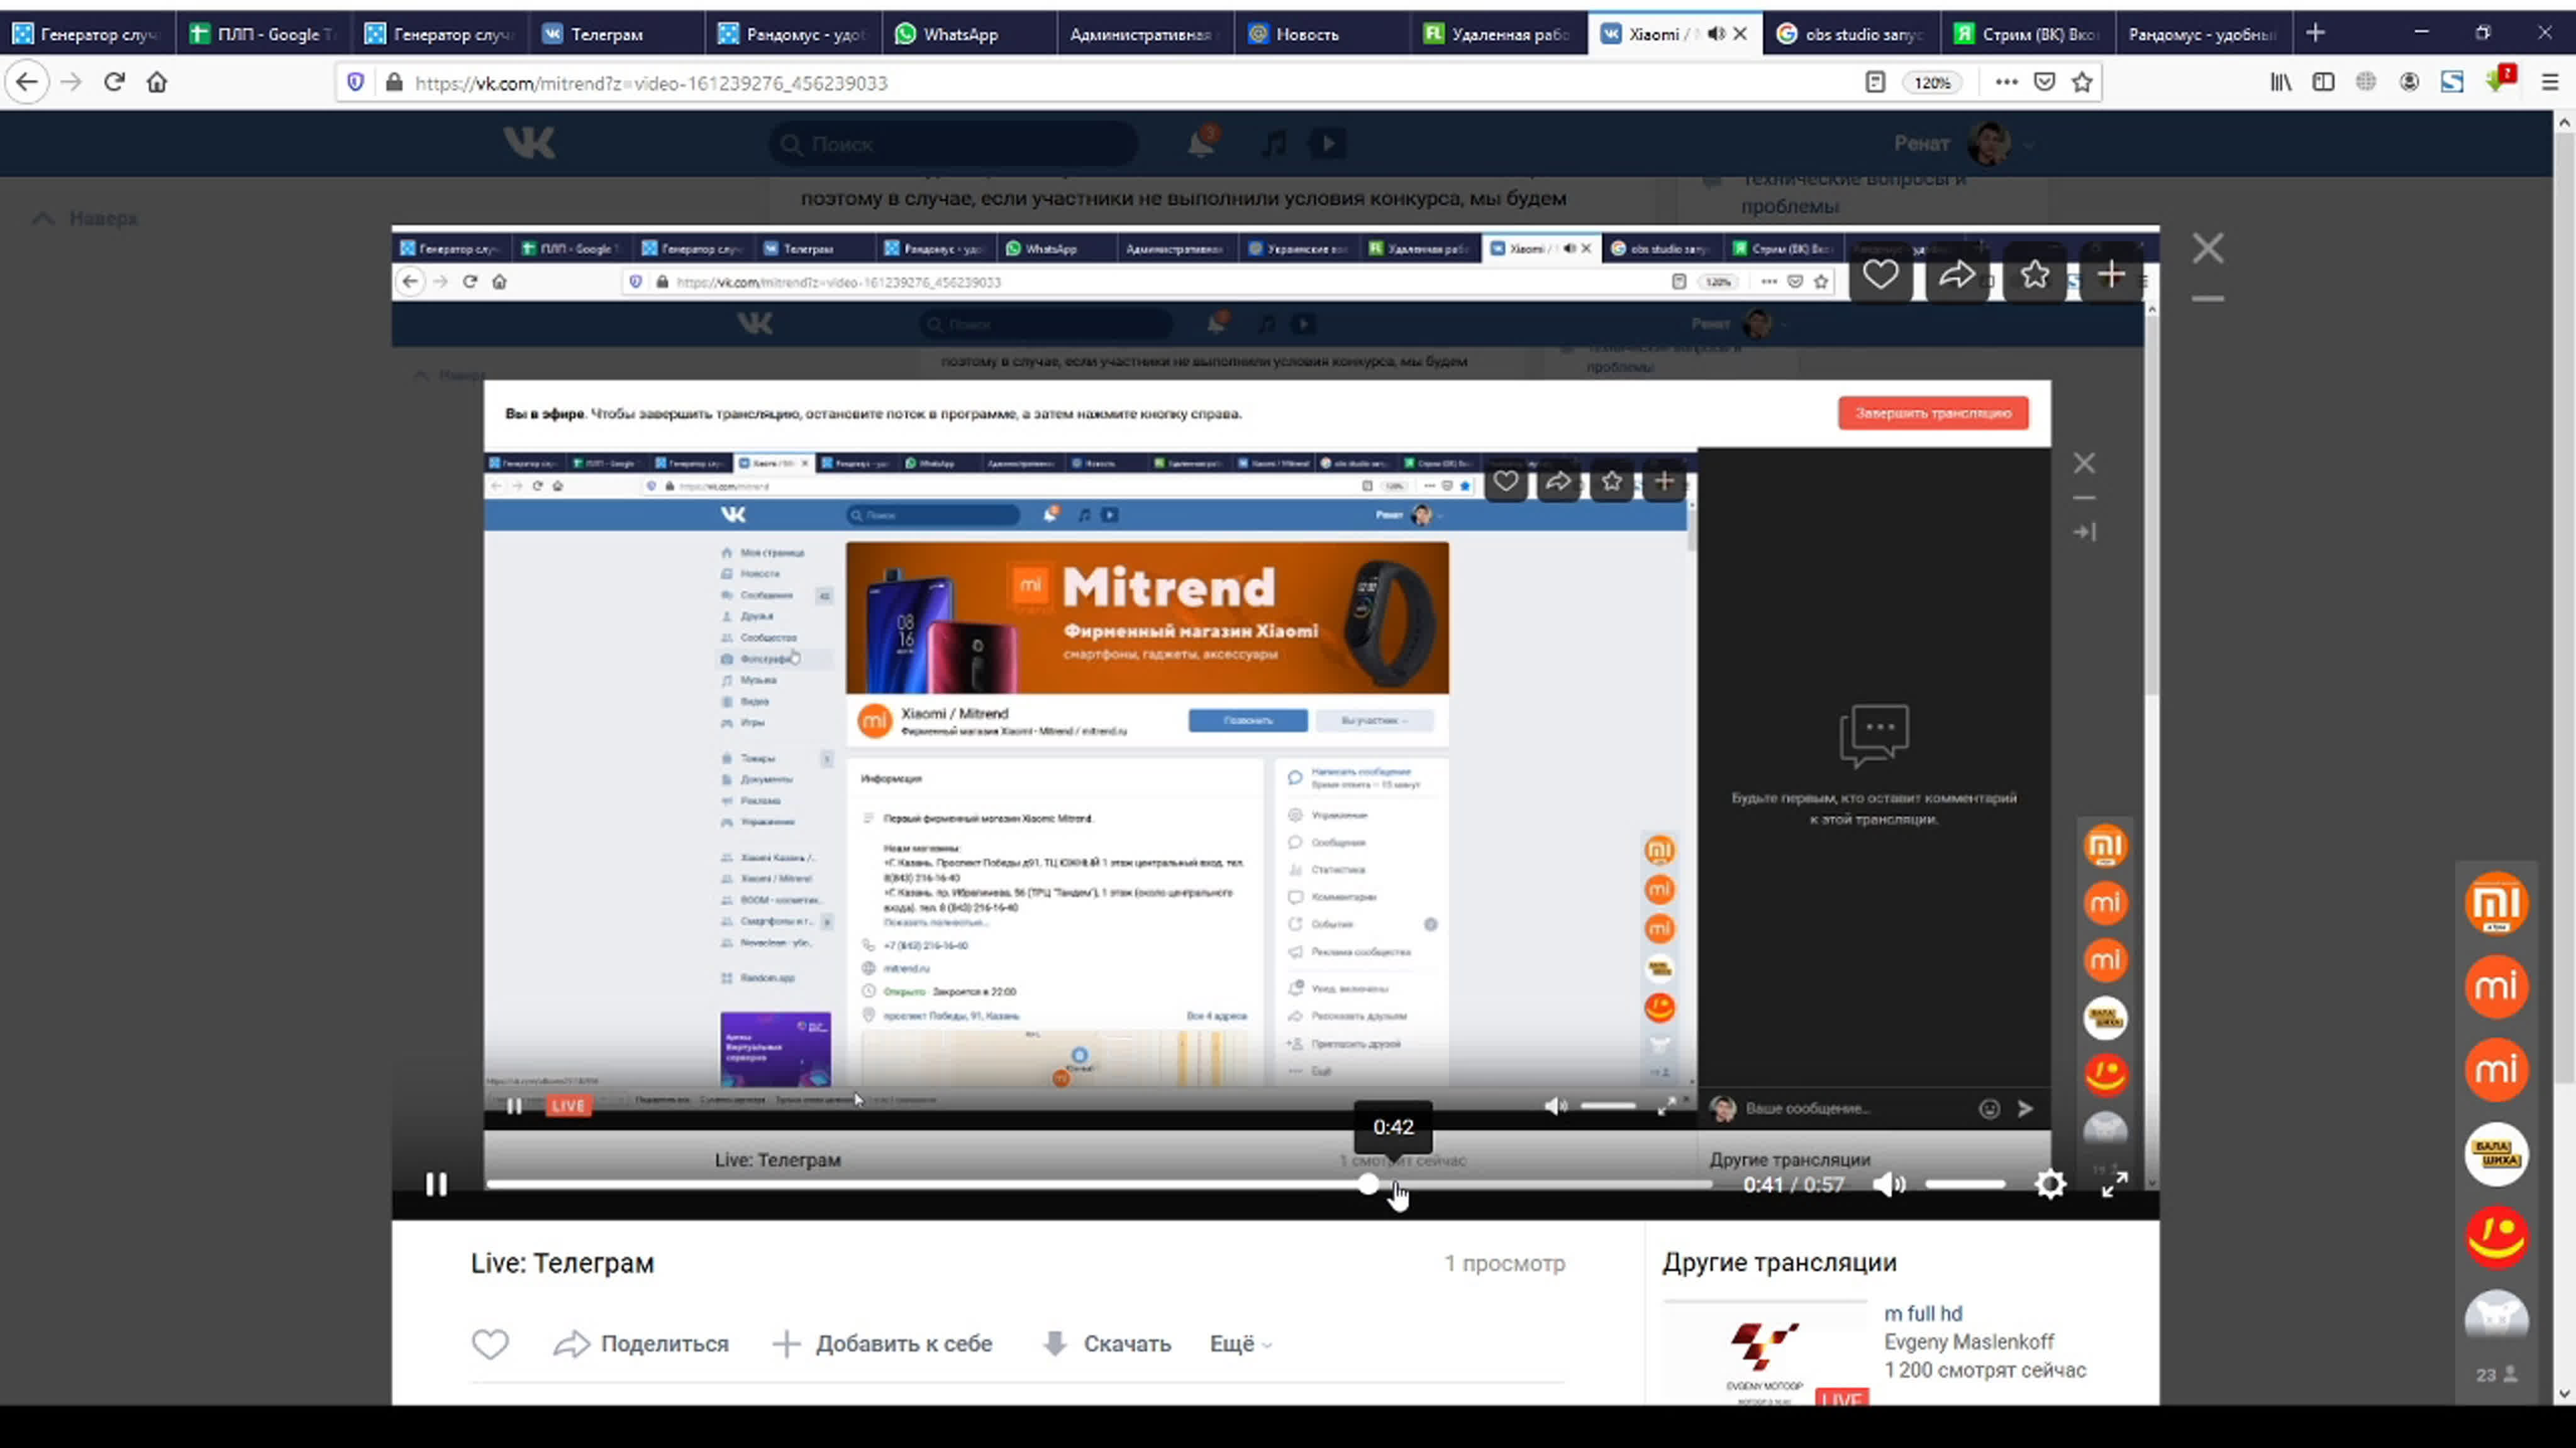Pause the video playback
Viewport: 2576px width, 1448px height.
[436, 1184]
